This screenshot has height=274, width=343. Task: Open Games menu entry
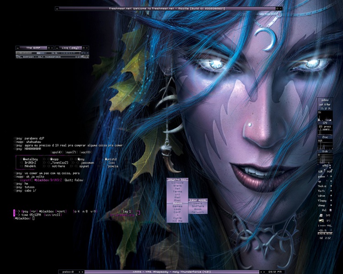coord(177,206)
